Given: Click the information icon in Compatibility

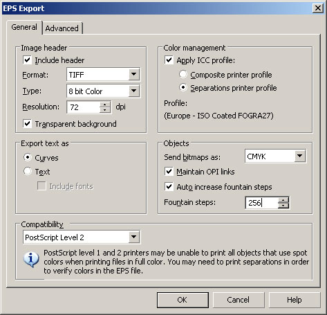Looking at the screenshot, I should point(31,259).
